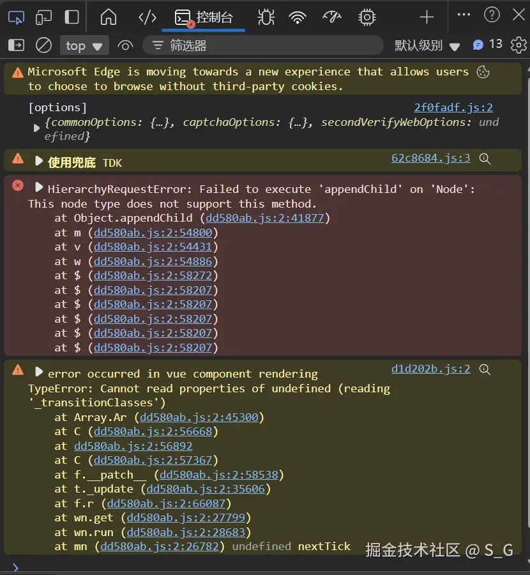Clear the console messages
This screenshot has width=530, height=575.
coord(43,45)
